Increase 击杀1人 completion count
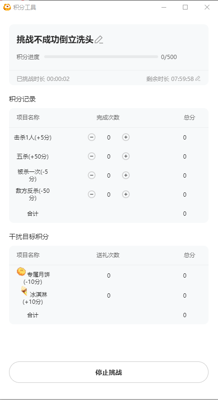218x400 pixels. click(x=126, y=137)
